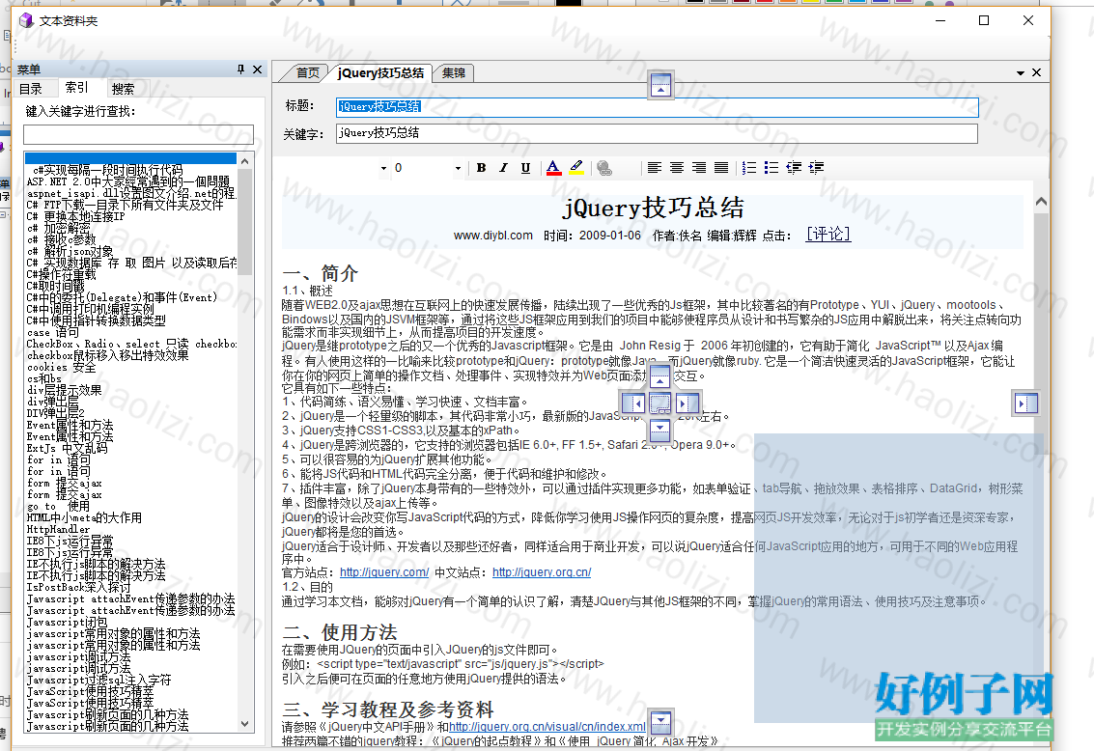Select the checkbox鼠标移入移出特效效果 entry
Image resolution: width=1094 pixels, height=751 pixels.
[x=107, y=355]
